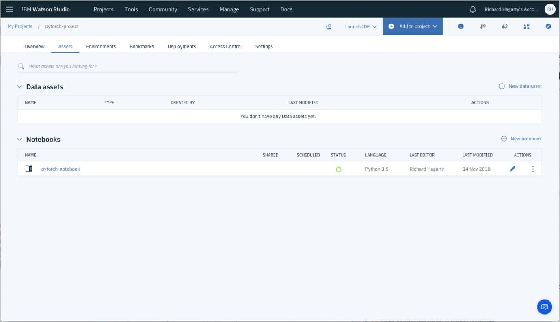
Task: Collapse the Notebooks section
Action: [19, 139]
